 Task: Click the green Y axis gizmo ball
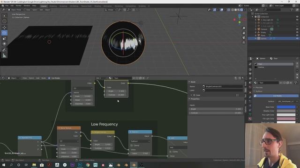(240, 22)
